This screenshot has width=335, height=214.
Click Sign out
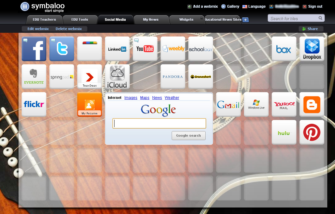click(x=312, y=6)
